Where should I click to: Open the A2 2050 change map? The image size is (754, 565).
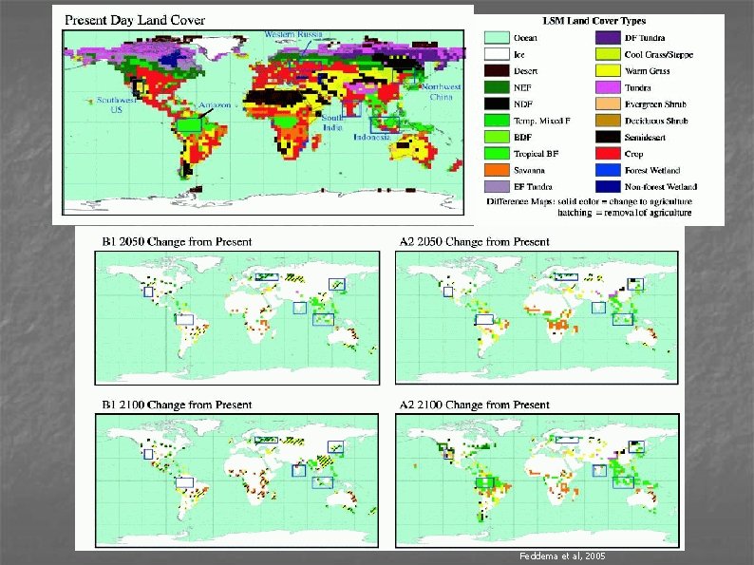537,318
